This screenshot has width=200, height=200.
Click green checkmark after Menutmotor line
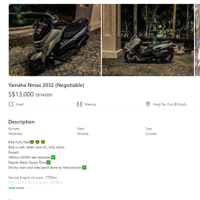(x=84, y=168)
